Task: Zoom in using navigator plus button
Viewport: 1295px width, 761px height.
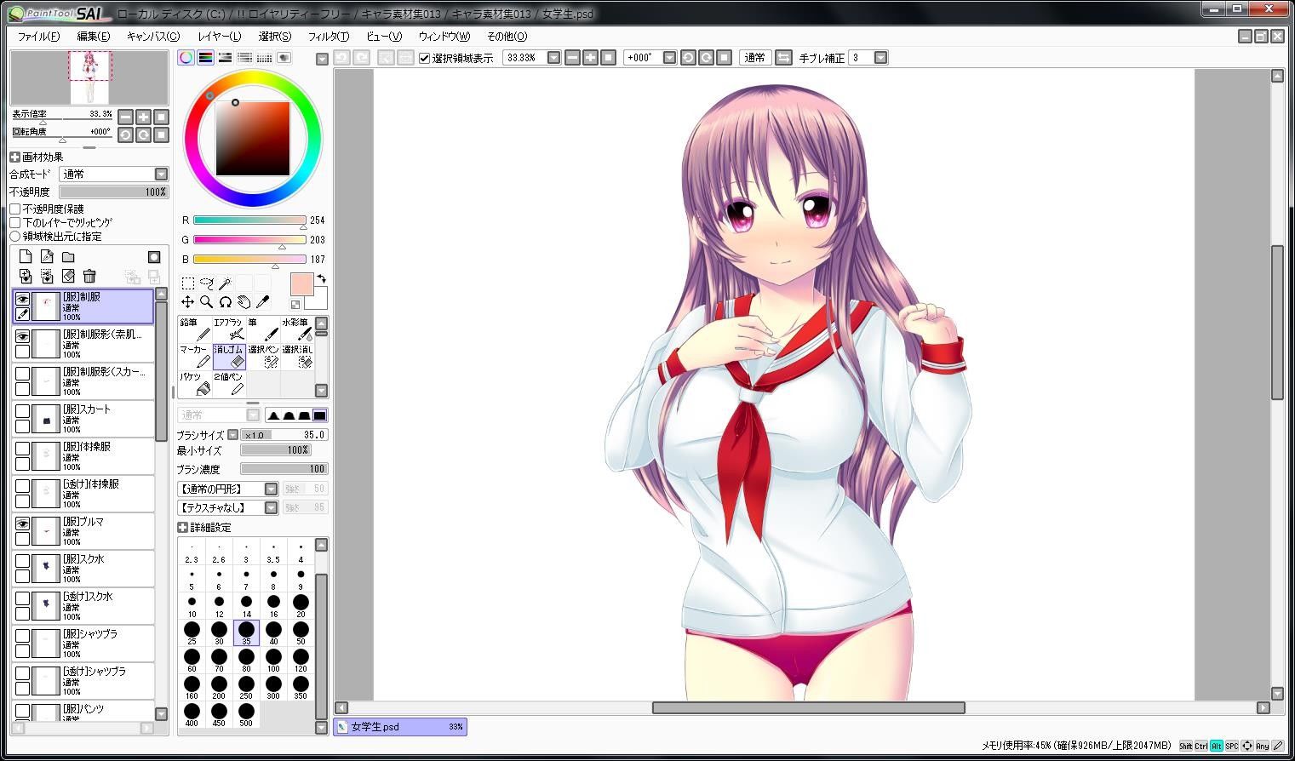Action: 143,117
